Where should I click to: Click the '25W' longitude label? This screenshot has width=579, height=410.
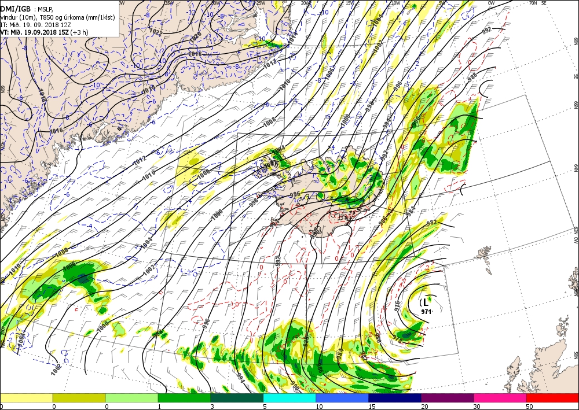click(x=261, y=2)
